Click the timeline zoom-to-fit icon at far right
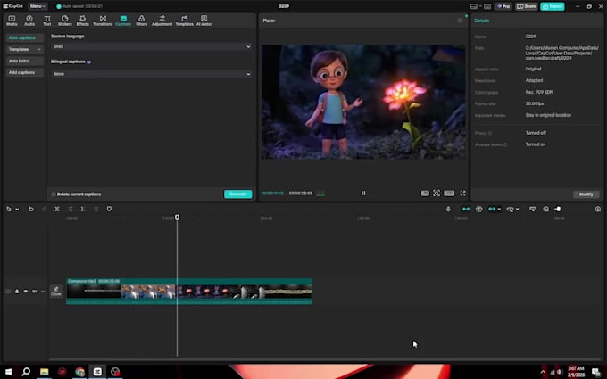Screen dimensions: 607x379 click(598, 209)
